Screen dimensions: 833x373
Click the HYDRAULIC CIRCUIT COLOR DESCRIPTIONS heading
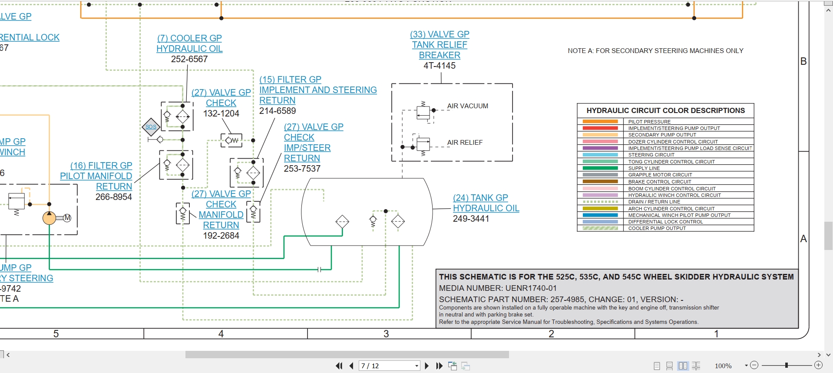click(x=665, y=110)
